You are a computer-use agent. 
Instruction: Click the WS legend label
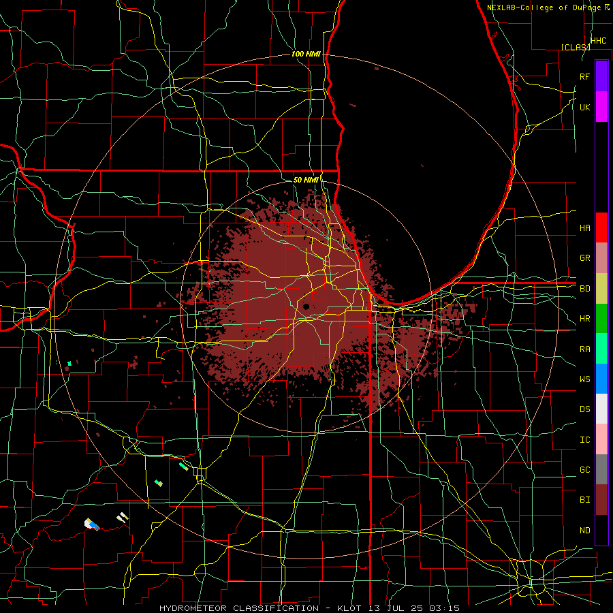(585, 379)
